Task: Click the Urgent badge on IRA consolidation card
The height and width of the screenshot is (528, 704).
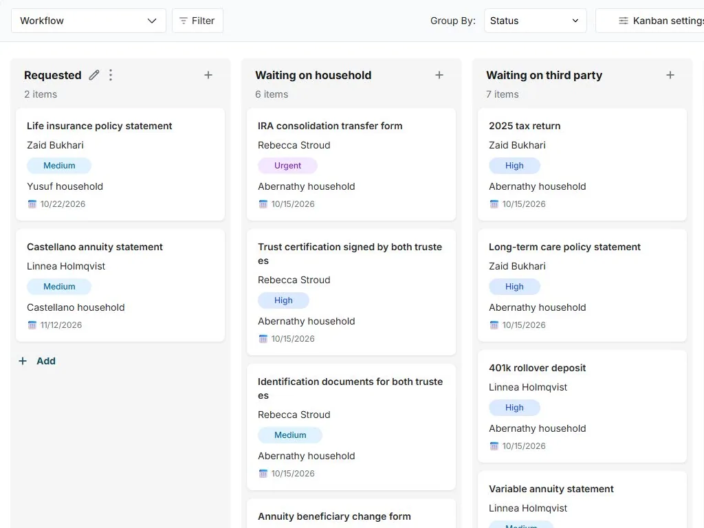Action: [x=288, y=166]
